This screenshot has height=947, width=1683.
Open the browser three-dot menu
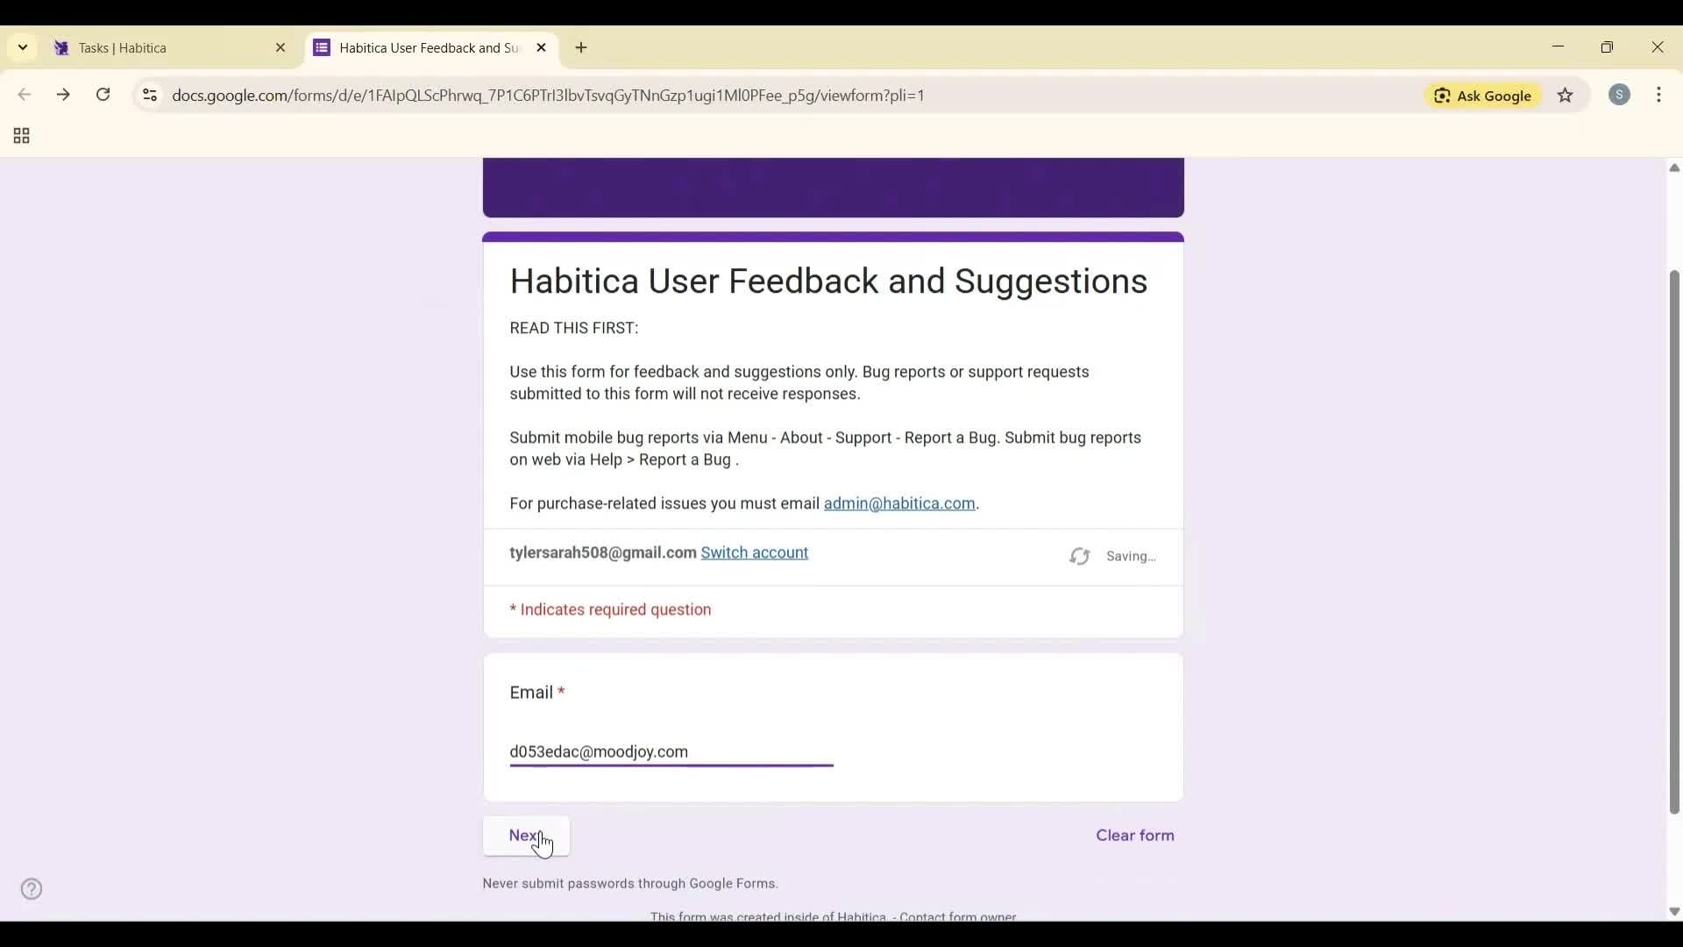coord(1661,95)
